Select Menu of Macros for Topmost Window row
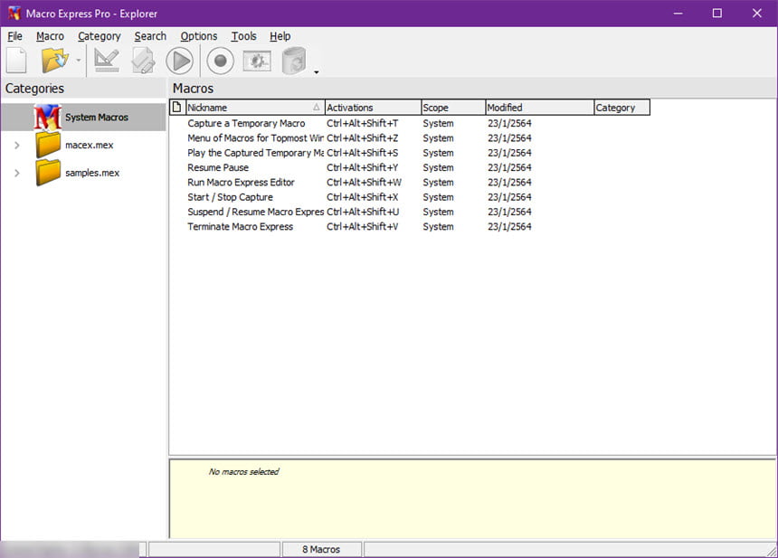 [x=409, y=137]
